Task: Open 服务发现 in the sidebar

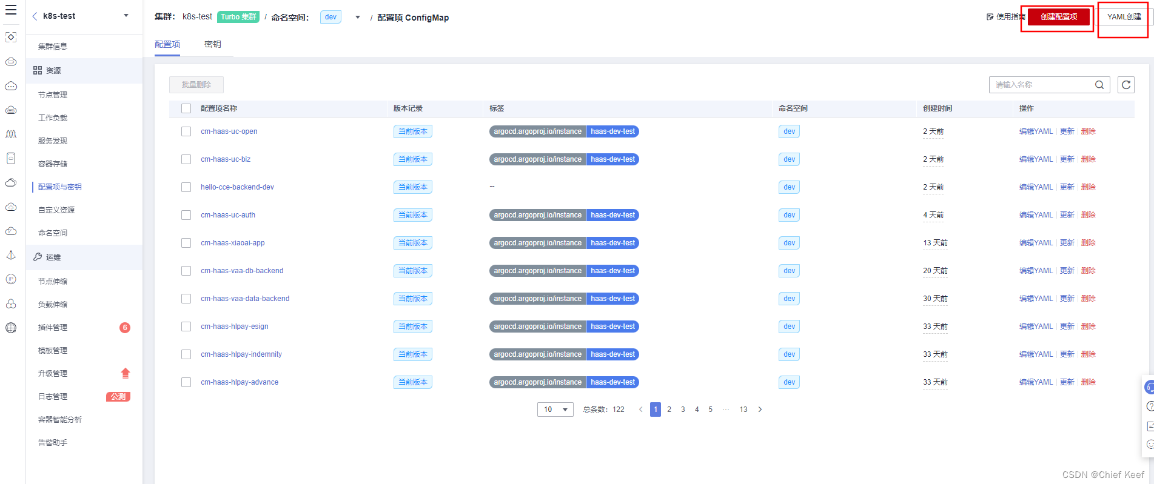Action: pos(53,141)
